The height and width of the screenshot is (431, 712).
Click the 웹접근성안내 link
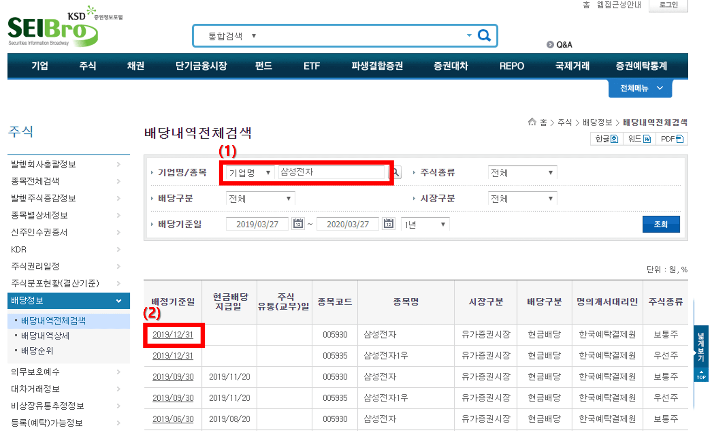(x=619, y=5)
